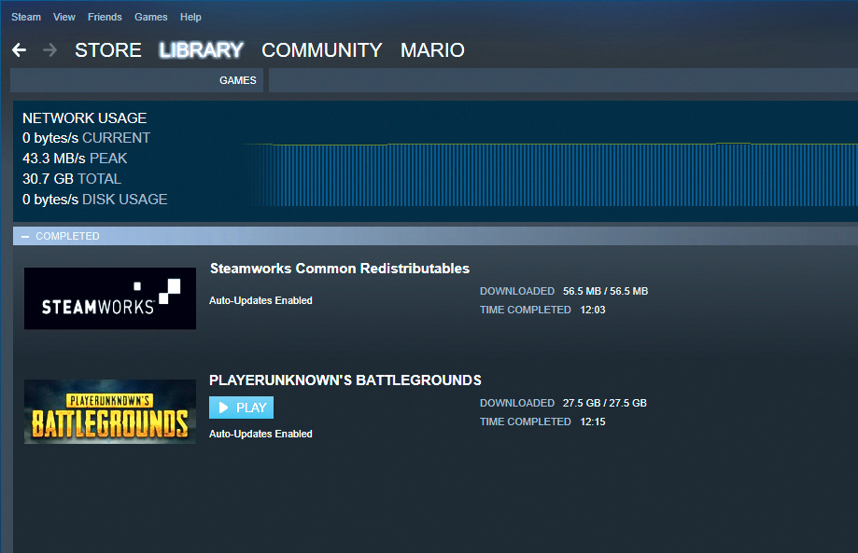Open the Games menu
This screenshot has height=553, width=858.
(151, 17)
